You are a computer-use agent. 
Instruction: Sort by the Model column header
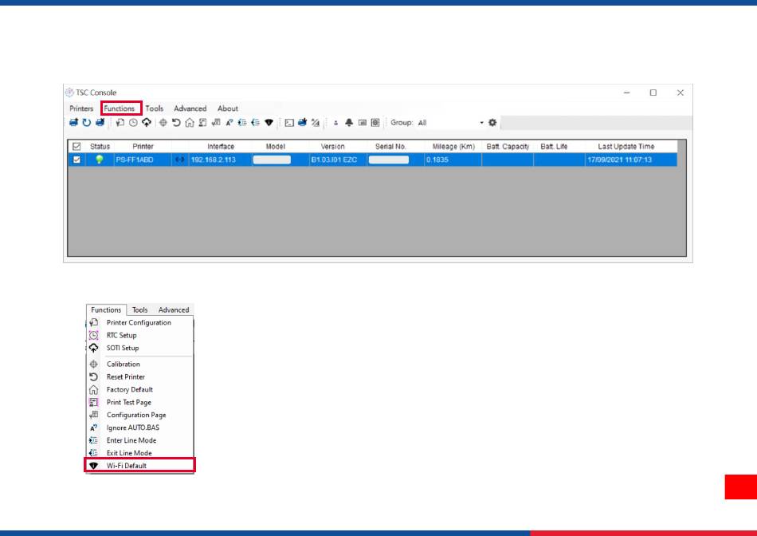pyautogui.click(x=275, y=147)
